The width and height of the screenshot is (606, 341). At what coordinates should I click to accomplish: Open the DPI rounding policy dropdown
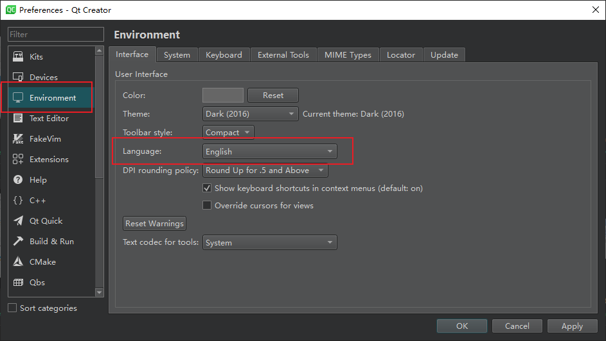tap(265, 170)
